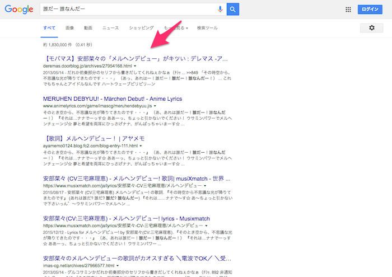
Task: Expand dropdown arrow beside deremas.doorblog.jp URL
Action: click(135, 65)
